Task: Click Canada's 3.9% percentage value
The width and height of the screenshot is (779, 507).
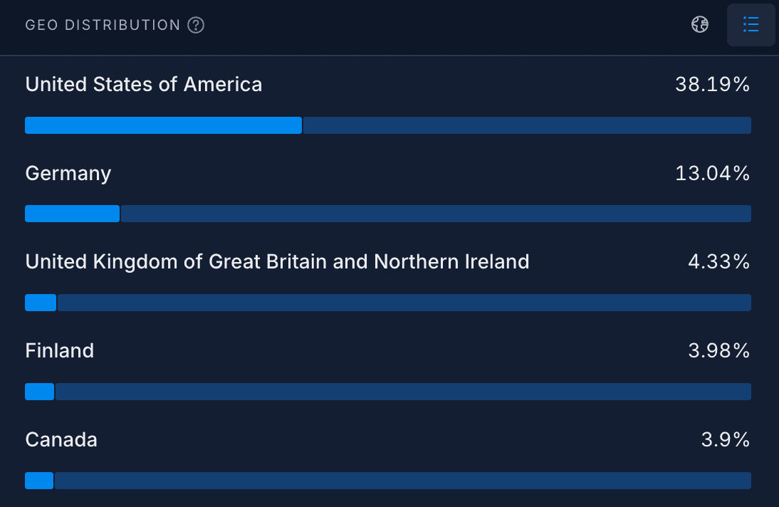Action: coord(725,440)
